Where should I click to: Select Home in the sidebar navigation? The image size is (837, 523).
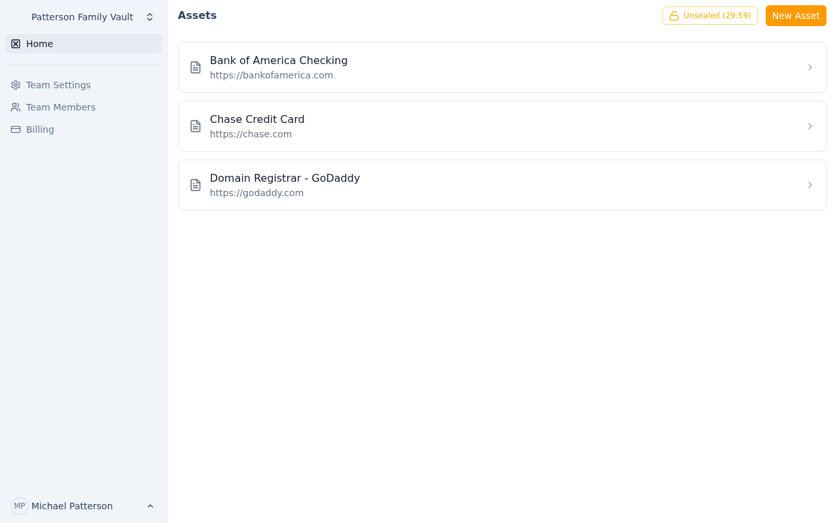(x=40, y=44)
